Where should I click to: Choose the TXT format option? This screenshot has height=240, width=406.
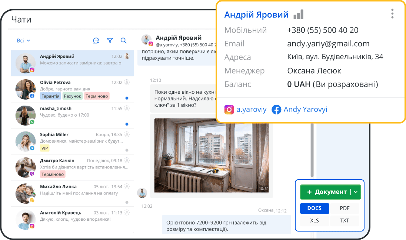tap(345, 220)
